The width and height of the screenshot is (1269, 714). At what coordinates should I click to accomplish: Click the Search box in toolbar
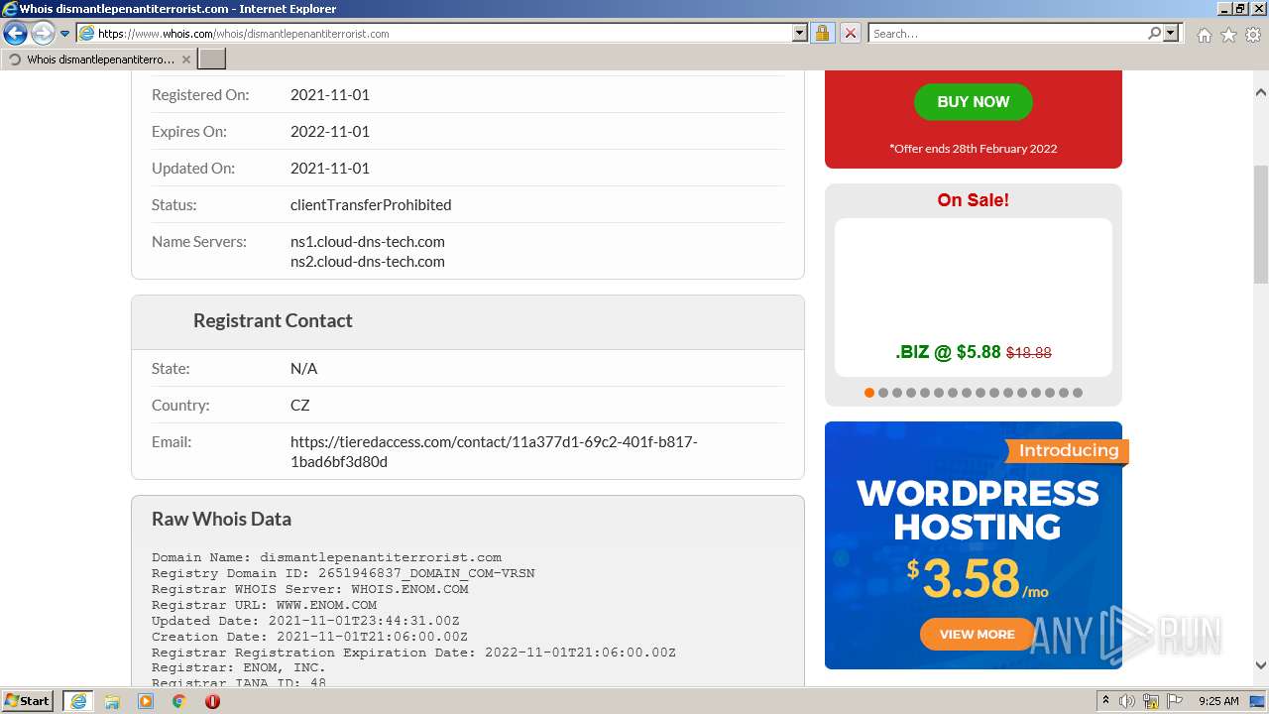pos(1007,33)
